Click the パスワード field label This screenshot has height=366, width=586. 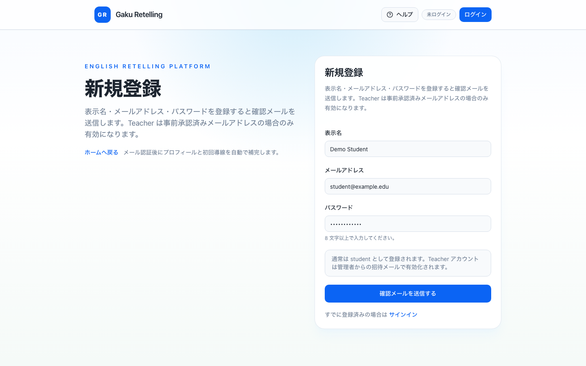[x=339, y=208]
